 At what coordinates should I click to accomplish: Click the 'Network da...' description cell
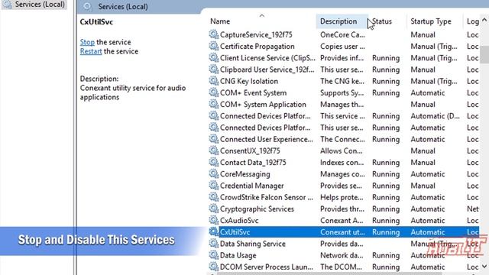point(342,255)
